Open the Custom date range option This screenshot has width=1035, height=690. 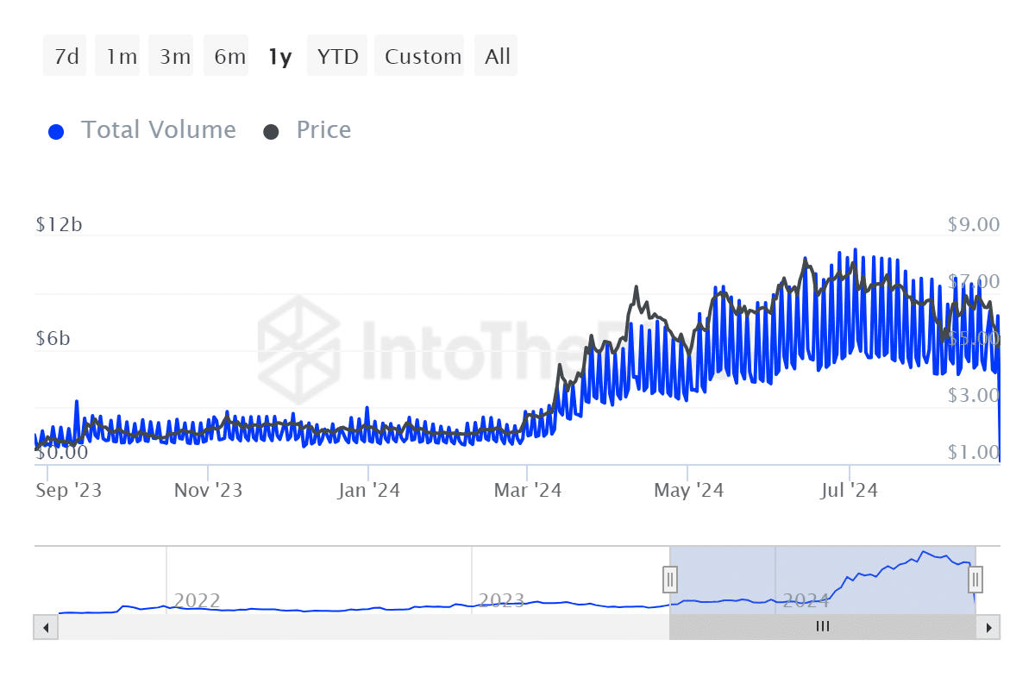[x=423, y=57]
